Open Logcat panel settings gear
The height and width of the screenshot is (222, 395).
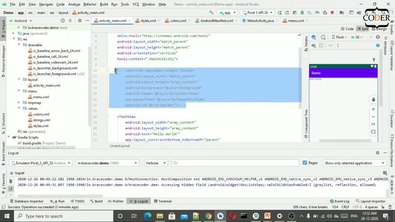377,153
